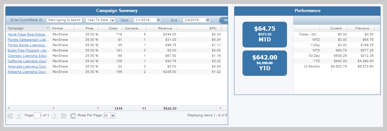The image size is (387, 131).
Task: Sort by the Clicks column header
Action: 110,28
